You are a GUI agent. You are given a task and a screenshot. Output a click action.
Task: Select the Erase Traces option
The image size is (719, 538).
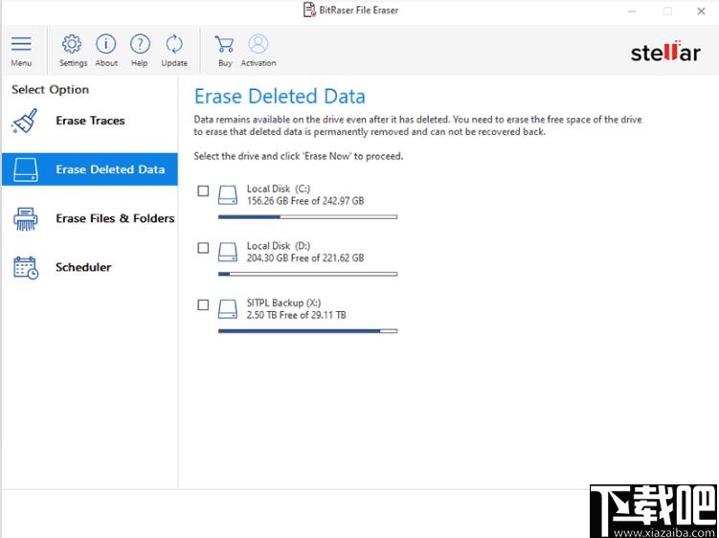click(x=90, y=121)
